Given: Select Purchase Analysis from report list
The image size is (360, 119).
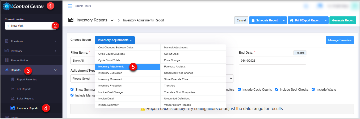Looking at the screenshot, I should (175, 67).
